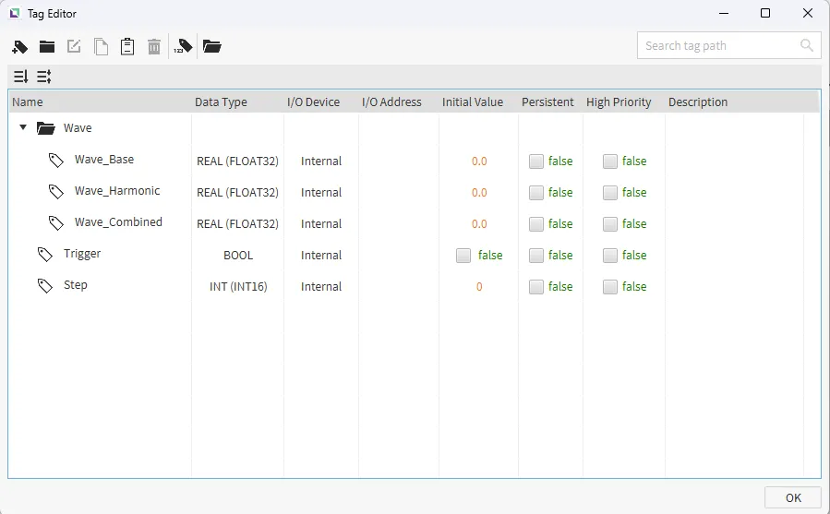Viewport: 830px width, 514px height.
Task: Click the New folder toolbar icon
Action: pyautogui.click(x=47, y=46)
